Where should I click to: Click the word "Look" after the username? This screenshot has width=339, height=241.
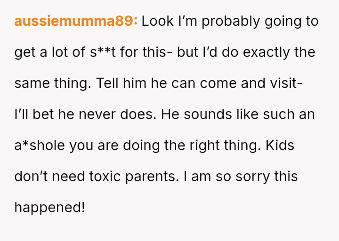pyautogui.click(x=158, y=21)
